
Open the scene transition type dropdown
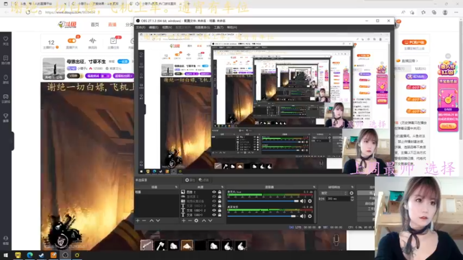[333, 193]
